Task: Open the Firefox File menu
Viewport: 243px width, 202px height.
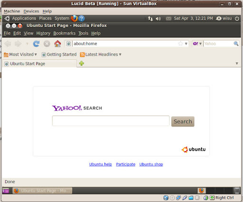Action: tap(7, 33)
